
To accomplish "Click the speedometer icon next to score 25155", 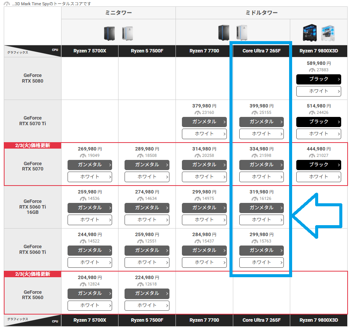I will click(254, 113).
